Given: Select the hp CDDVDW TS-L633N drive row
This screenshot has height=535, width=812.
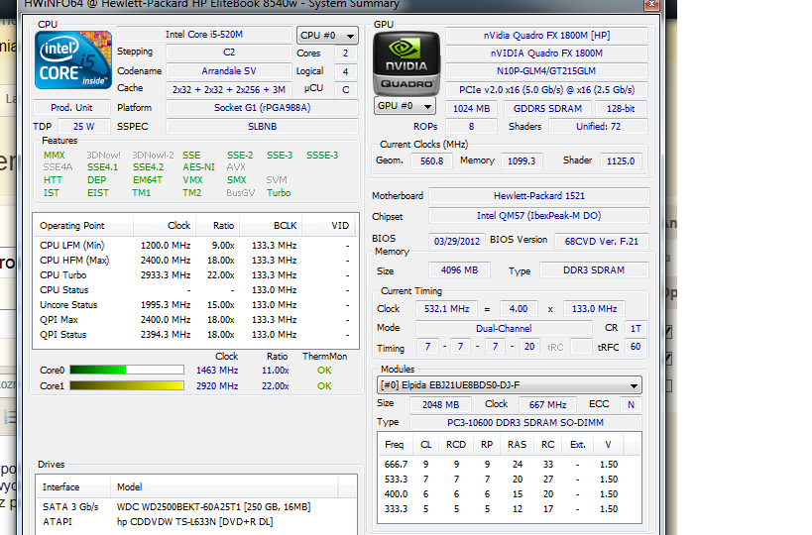Looking at the screenshot, I should 195,521.
